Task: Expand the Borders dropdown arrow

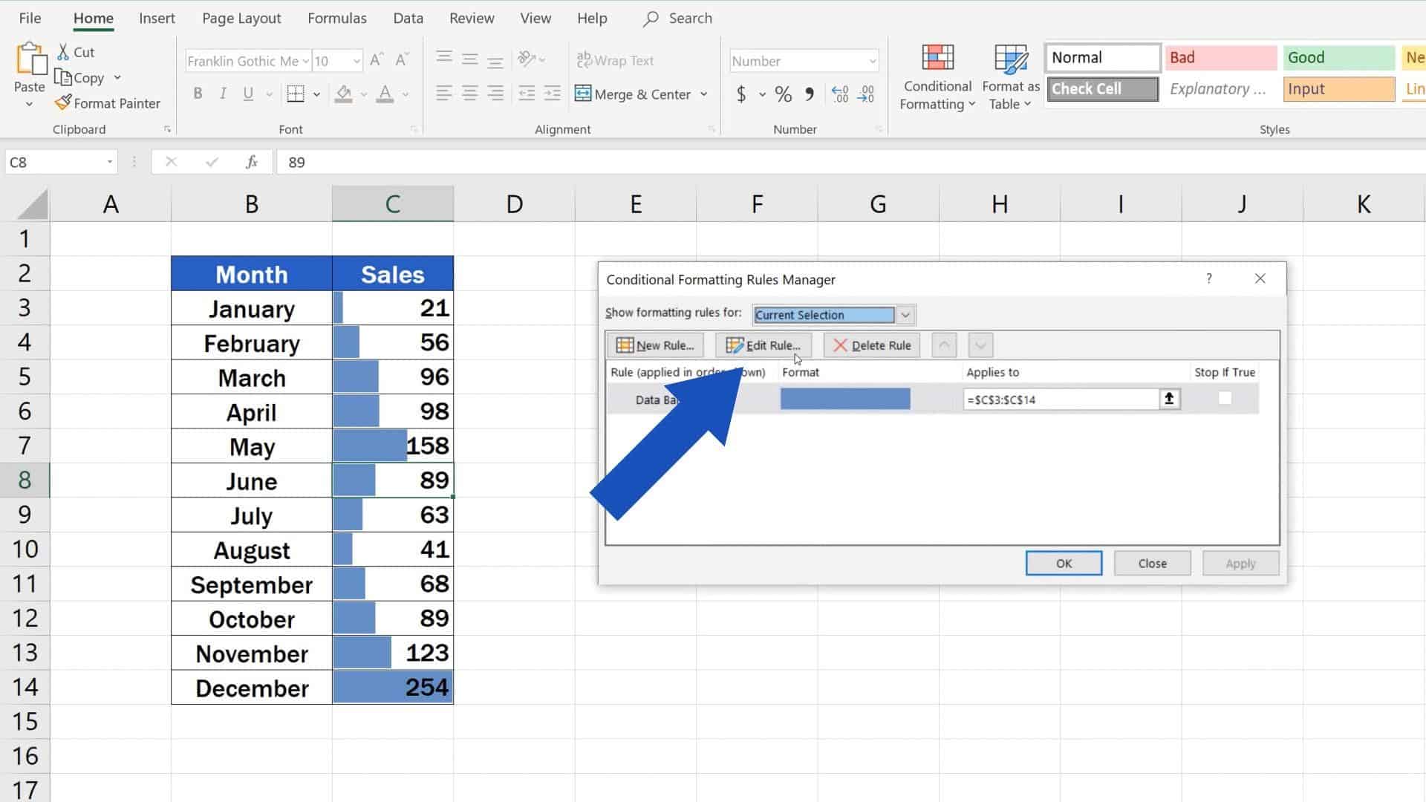Action: 315,94
